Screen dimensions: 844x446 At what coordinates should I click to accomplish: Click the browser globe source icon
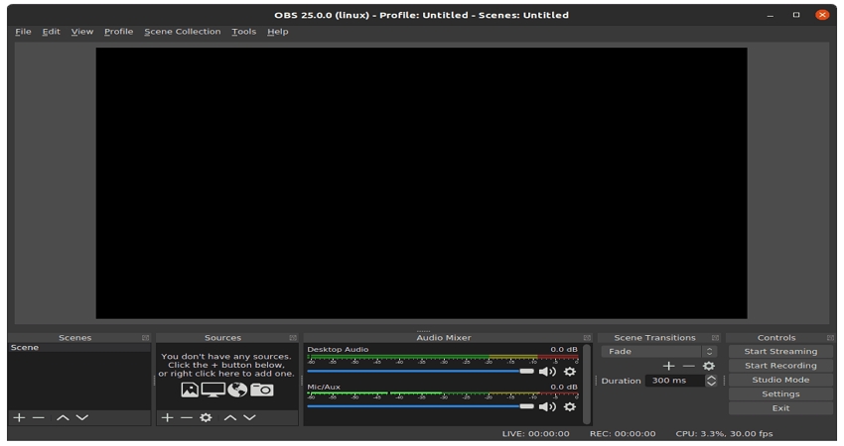(237, 390)
